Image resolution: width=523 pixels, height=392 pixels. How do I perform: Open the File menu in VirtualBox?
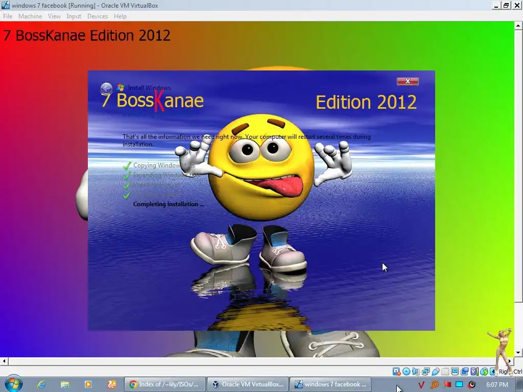(8, 16)
